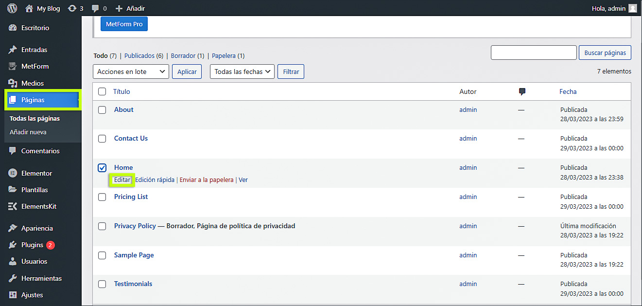Viewport: 642px width, 306px height.
Task: Uncheck the Home page checkbox
Action: (102, 168)
